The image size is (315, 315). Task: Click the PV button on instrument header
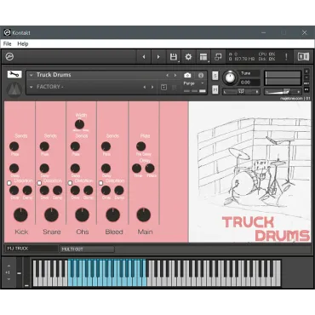[306, 89]
